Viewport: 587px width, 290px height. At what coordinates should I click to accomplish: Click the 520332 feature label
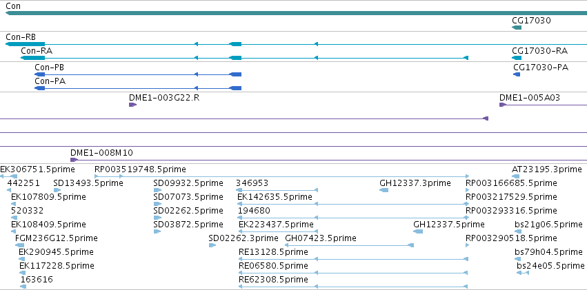point(28,210)
